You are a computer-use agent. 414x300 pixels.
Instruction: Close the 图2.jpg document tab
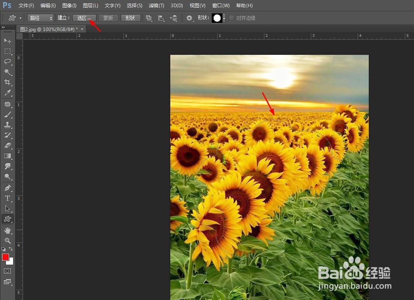click(x=82, y=29)
